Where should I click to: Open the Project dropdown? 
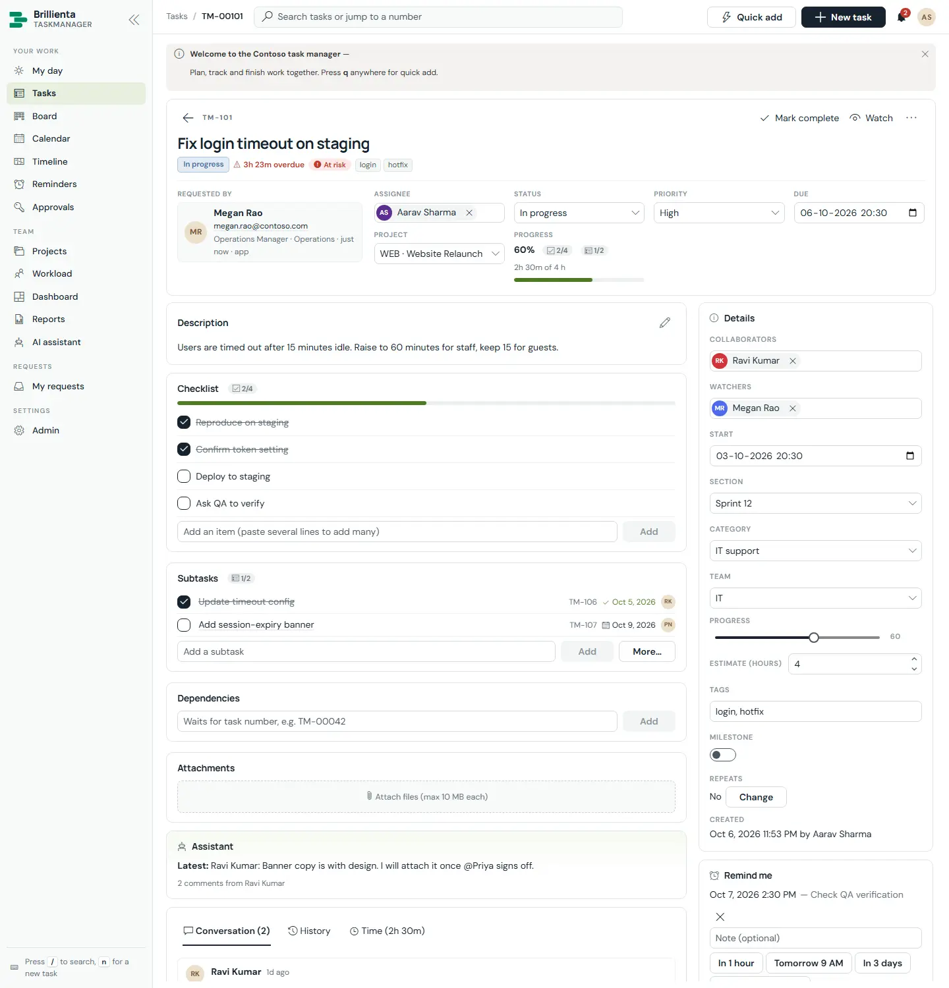point(439,254)
